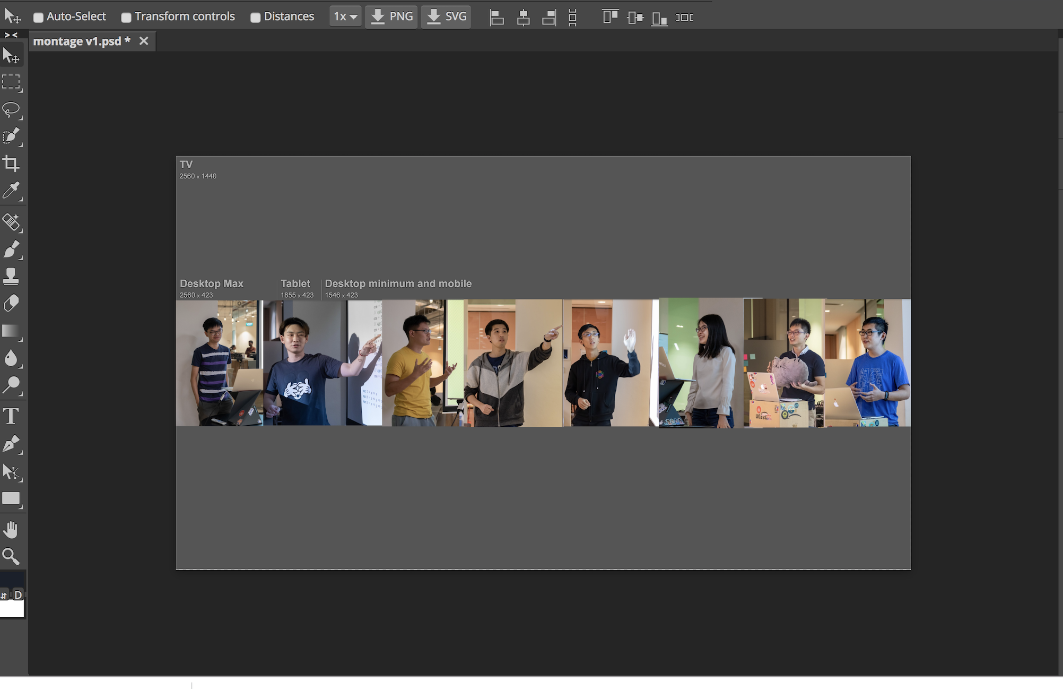Open the white background color swatch
The width and height of the screenshot is (1063, 689).
coord(12,609)
